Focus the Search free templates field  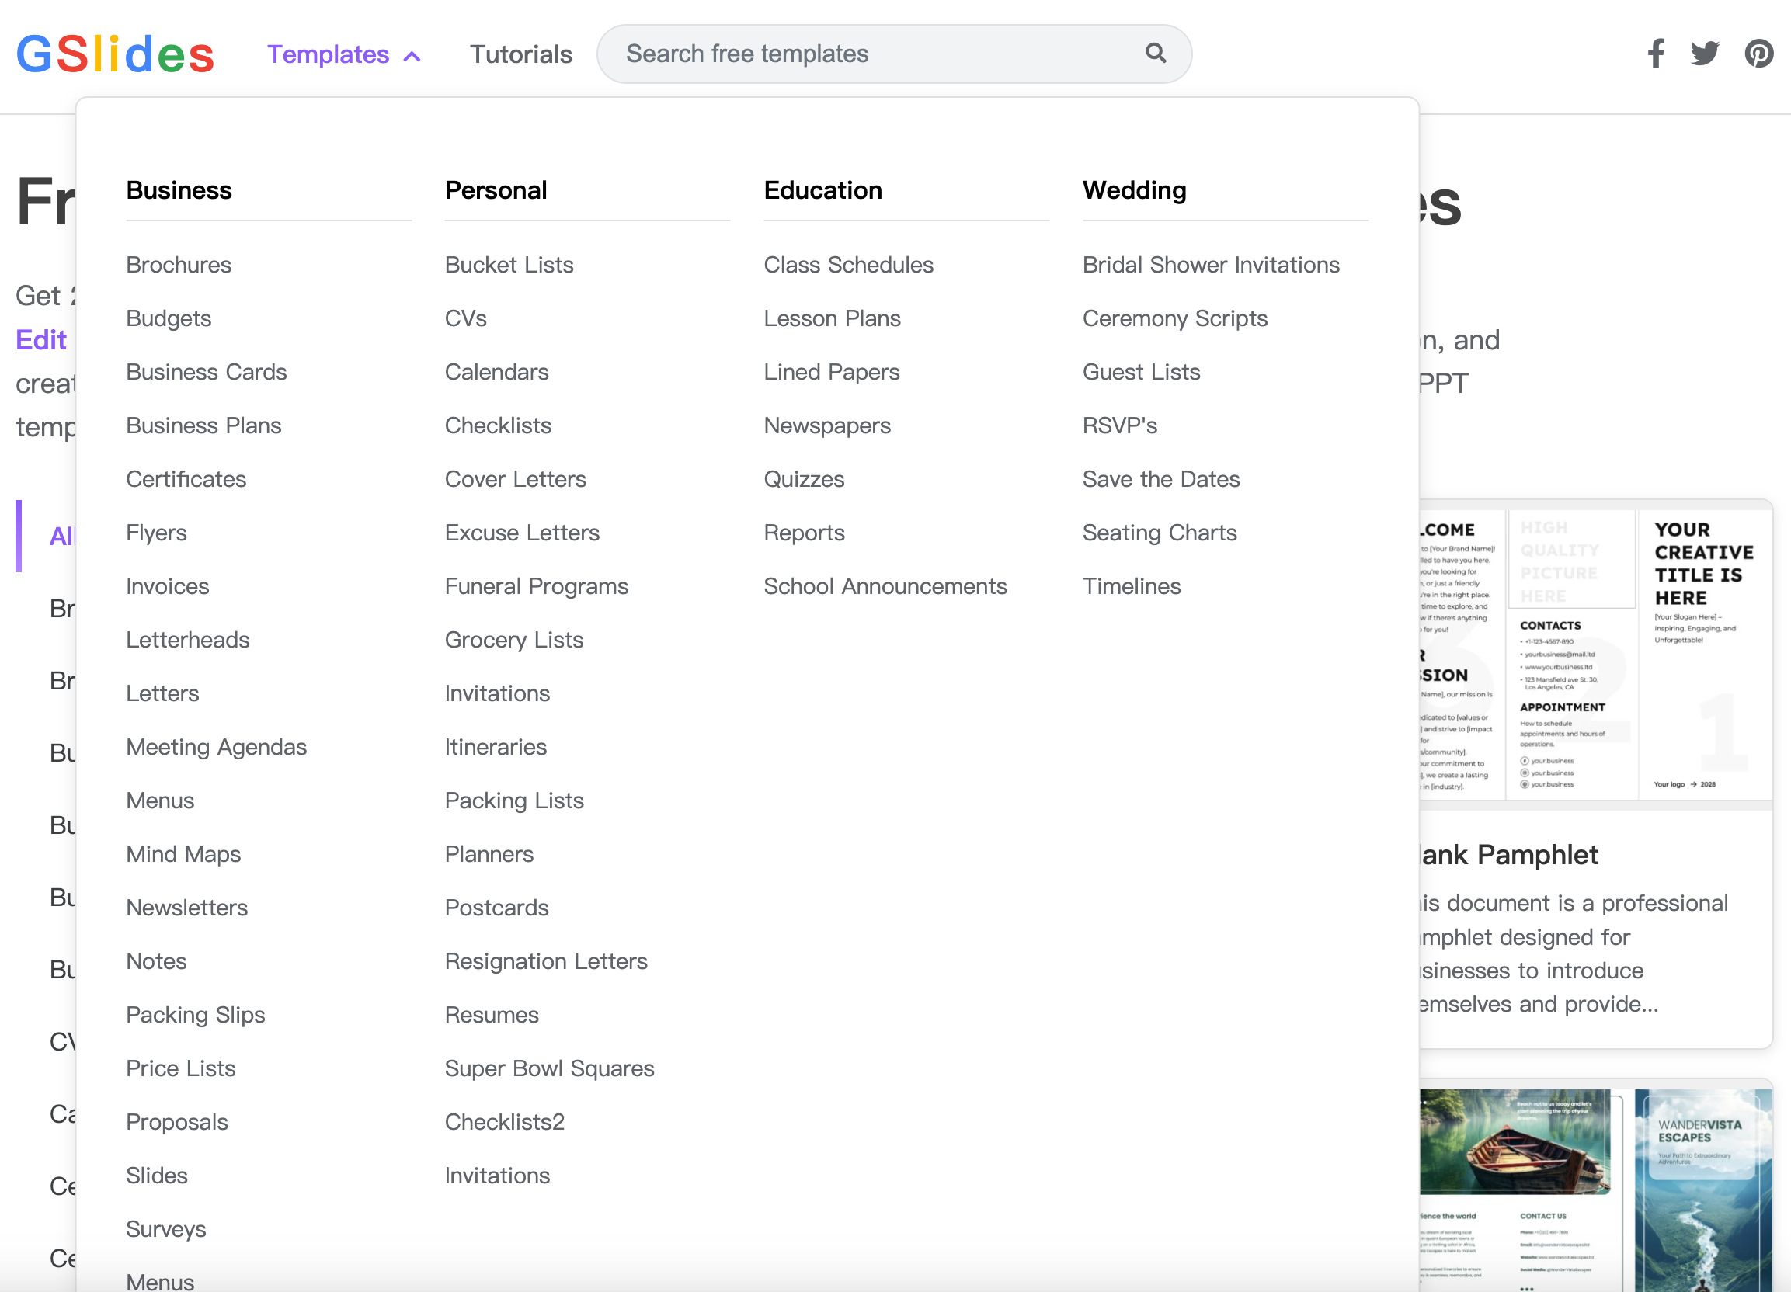tap(894, 54)
